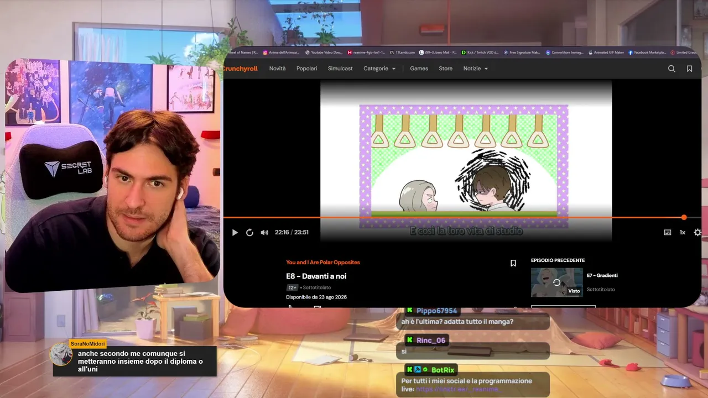This screenshot has height=398, width=708.
Task: Add episode E8 to watchlist bookmark
Action: click(x=513, y=264)
